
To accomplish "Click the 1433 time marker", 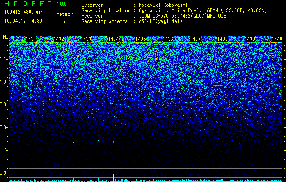I will [x=86, y=39].
